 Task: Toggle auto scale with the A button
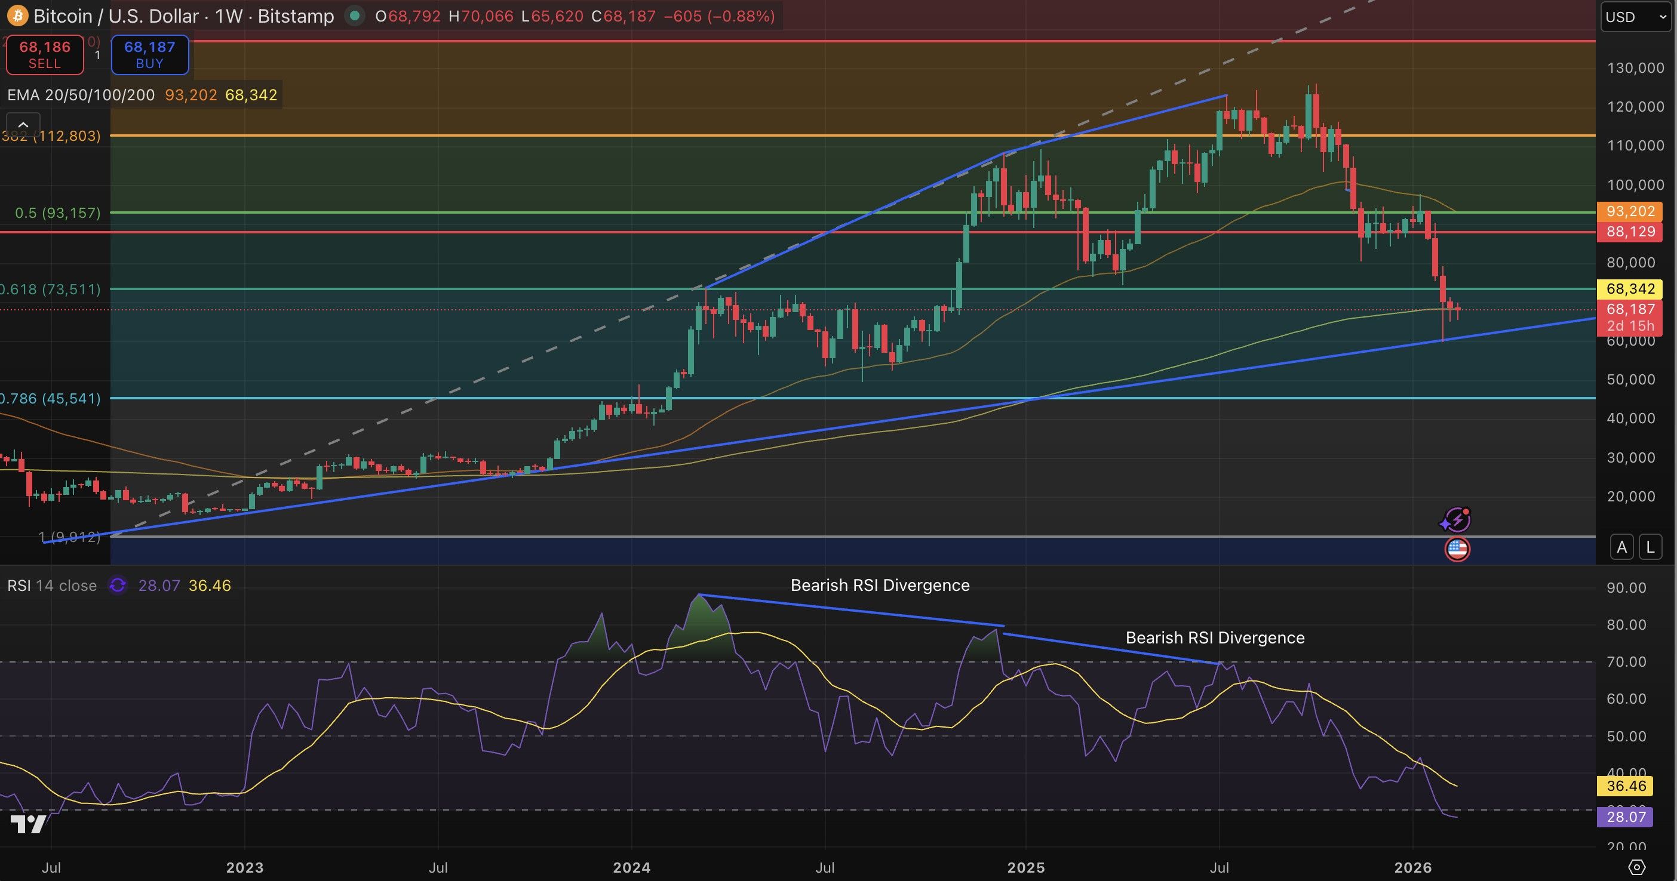1621,547
